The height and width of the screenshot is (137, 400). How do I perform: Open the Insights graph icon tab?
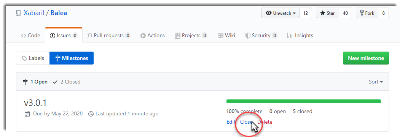click(x=290, y=36)
